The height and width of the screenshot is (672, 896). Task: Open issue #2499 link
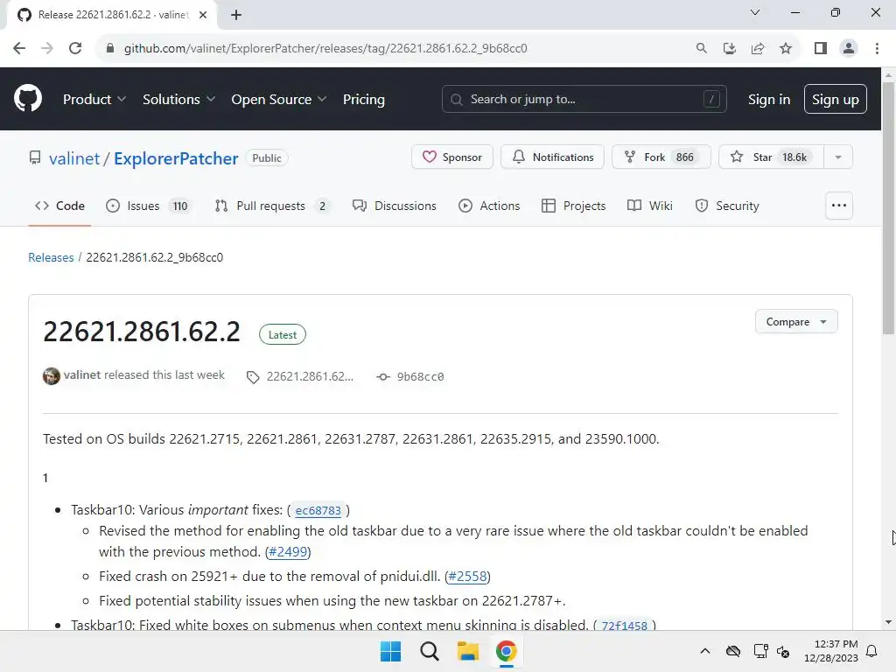(x=288, y=551)
